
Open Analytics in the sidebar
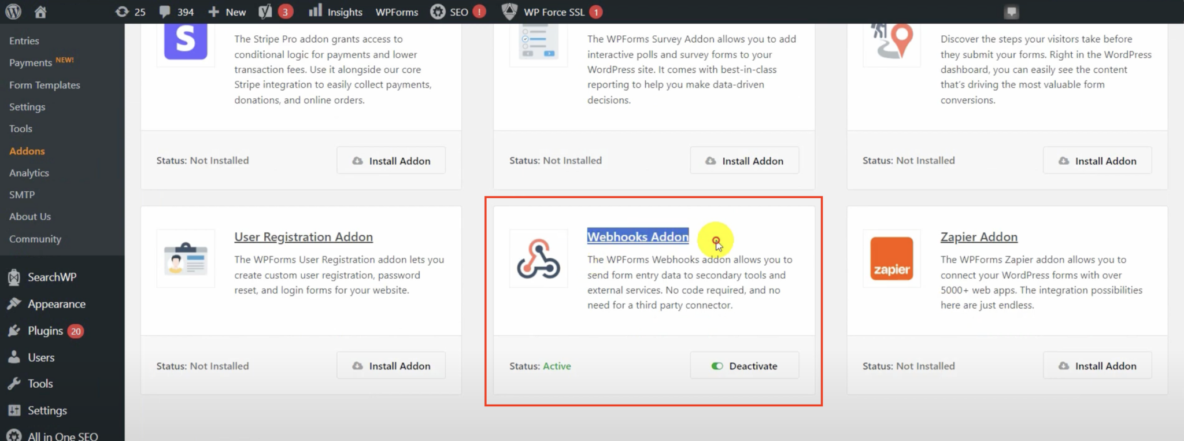point(29,173)
